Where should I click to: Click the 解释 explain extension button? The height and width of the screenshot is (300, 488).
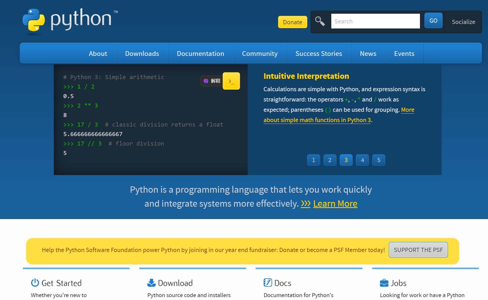pos(212,81)
